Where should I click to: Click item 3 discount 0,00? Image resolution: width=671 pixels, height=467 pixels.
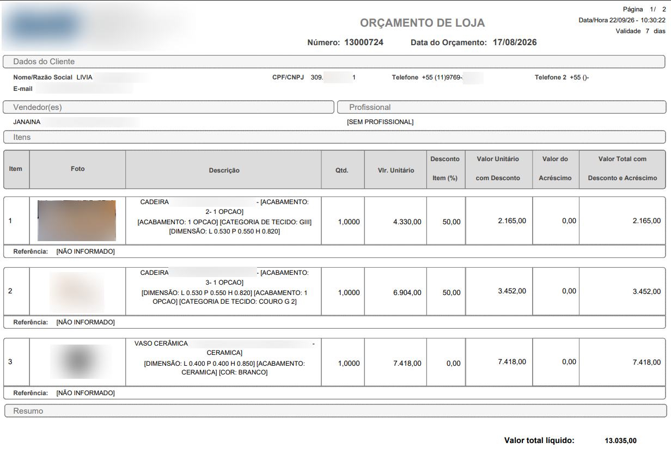tap(453, 364)
